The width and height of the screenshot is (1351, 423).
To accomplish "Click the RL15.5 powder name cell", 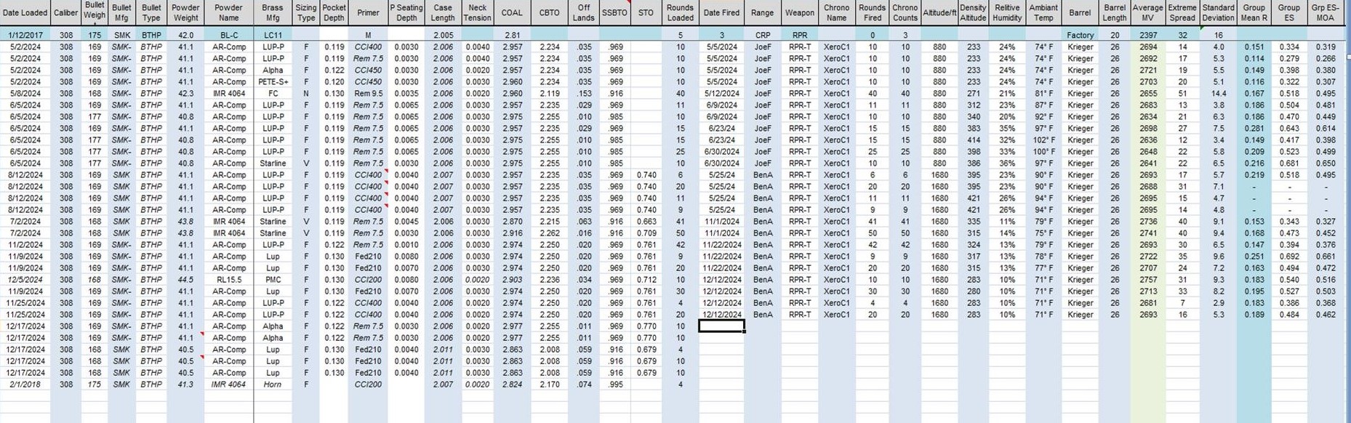I will click(228, 280).
